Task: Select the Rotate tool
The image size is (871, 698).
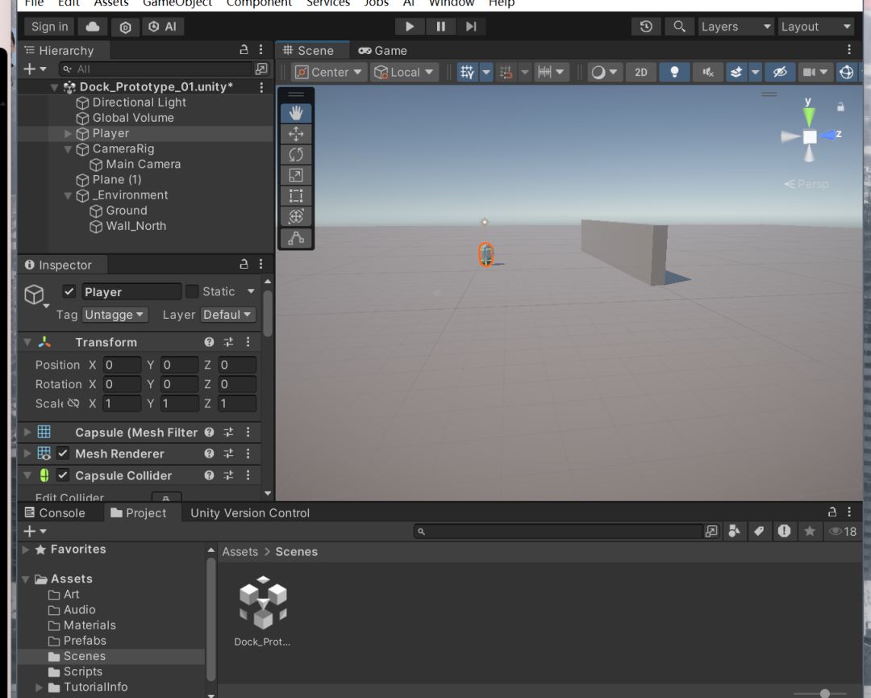Action: (x=296, y=154)
